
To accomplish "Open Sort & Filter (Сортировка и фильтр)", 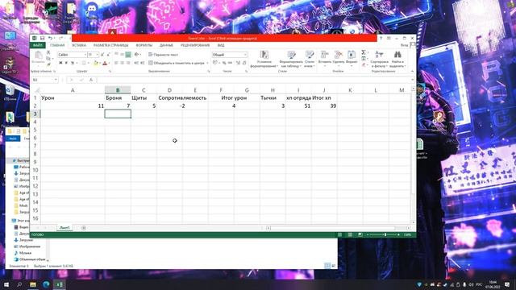I will coord(380,59).
